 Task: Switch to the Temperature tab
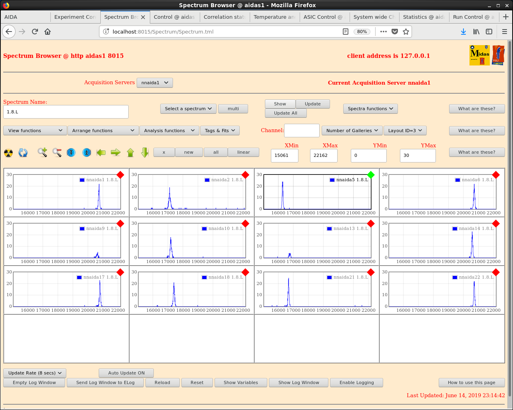pyautogui.click(x=274, y=17)
